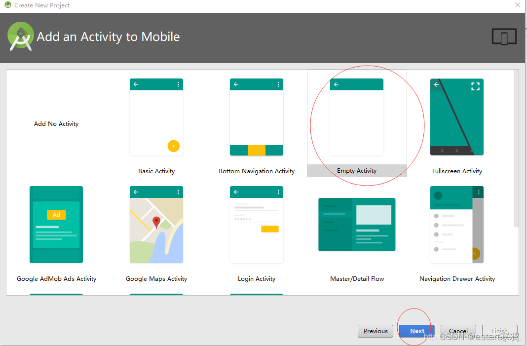The height and width of the screenshot is (346, 527).
Task: Click the phone and tablet form factor icon
Action: (x=504, y=37)
